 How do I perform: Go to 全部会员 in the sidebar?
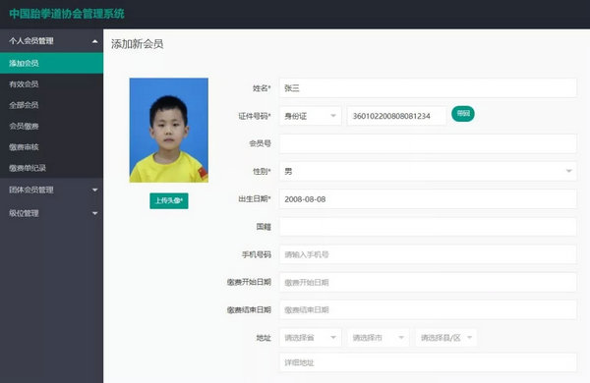pyautogui.click(x=51, y=105)
